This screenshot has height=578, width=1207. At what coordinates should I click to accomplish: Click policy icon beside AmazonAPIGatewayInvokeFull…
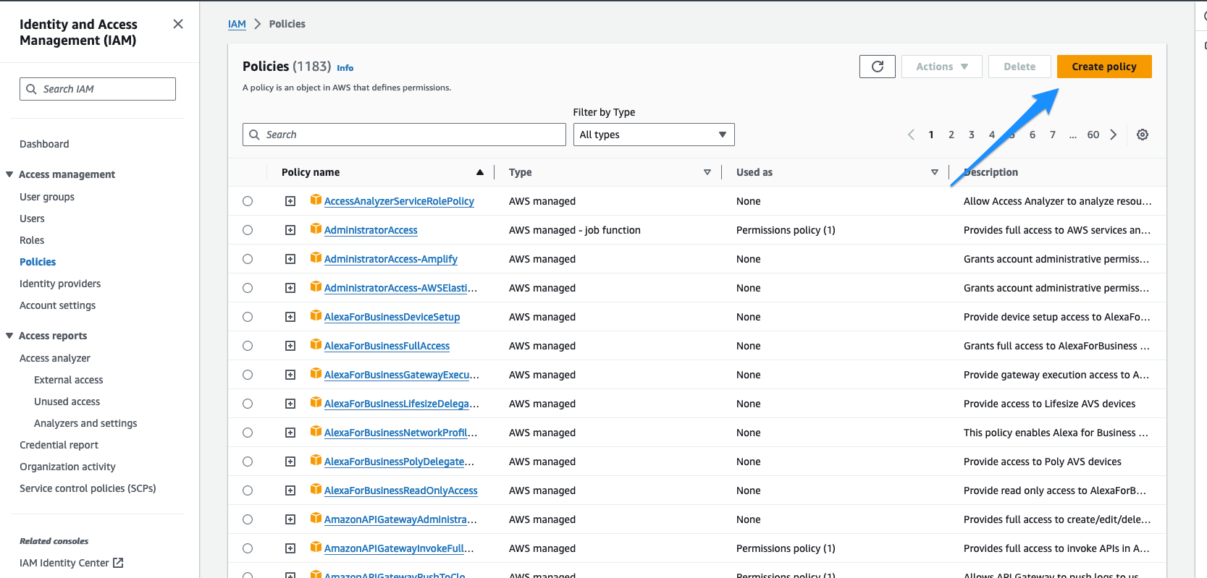316,547
